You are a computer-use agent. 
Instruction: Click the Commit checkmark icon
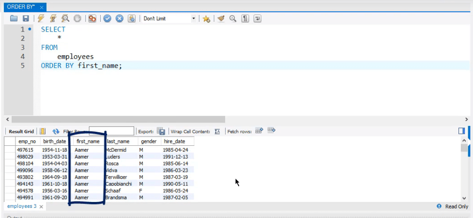tap(107, 18)
